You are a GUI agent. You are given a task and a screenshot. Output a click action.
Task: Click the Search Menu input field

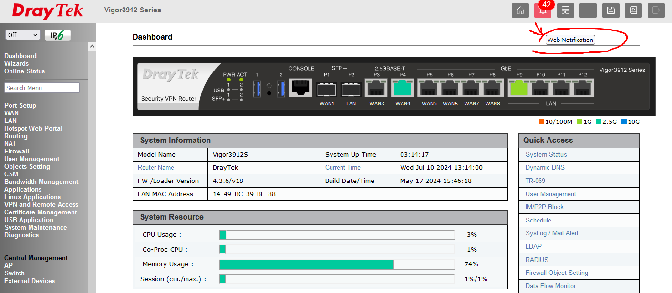(42, 88)
